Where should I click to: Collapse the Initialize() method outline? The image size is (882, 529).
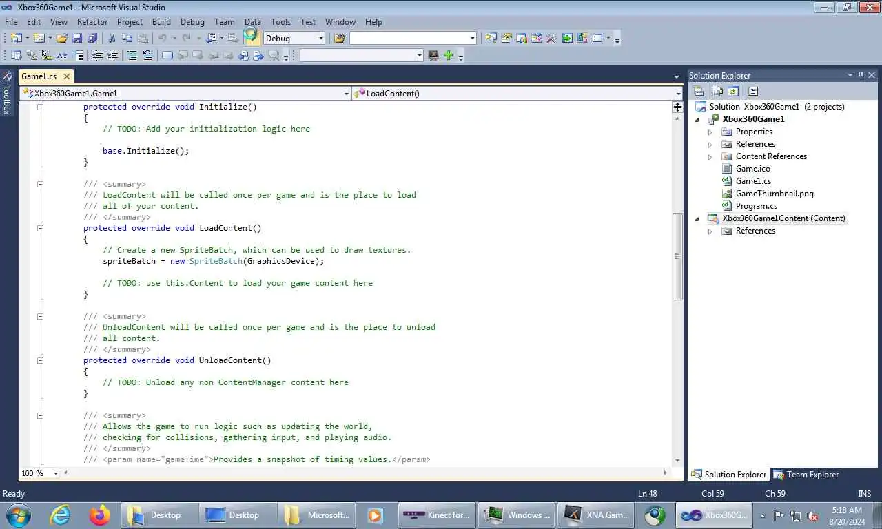click(x=40, y=107)
